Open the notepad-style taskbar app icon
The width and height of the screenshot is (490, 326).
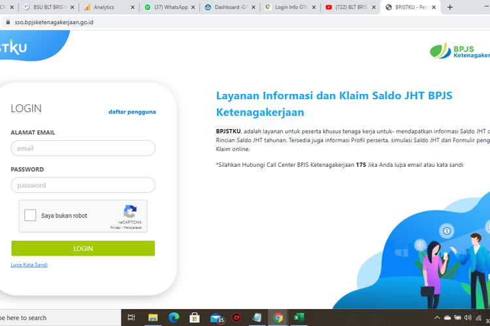pos(257,318)
